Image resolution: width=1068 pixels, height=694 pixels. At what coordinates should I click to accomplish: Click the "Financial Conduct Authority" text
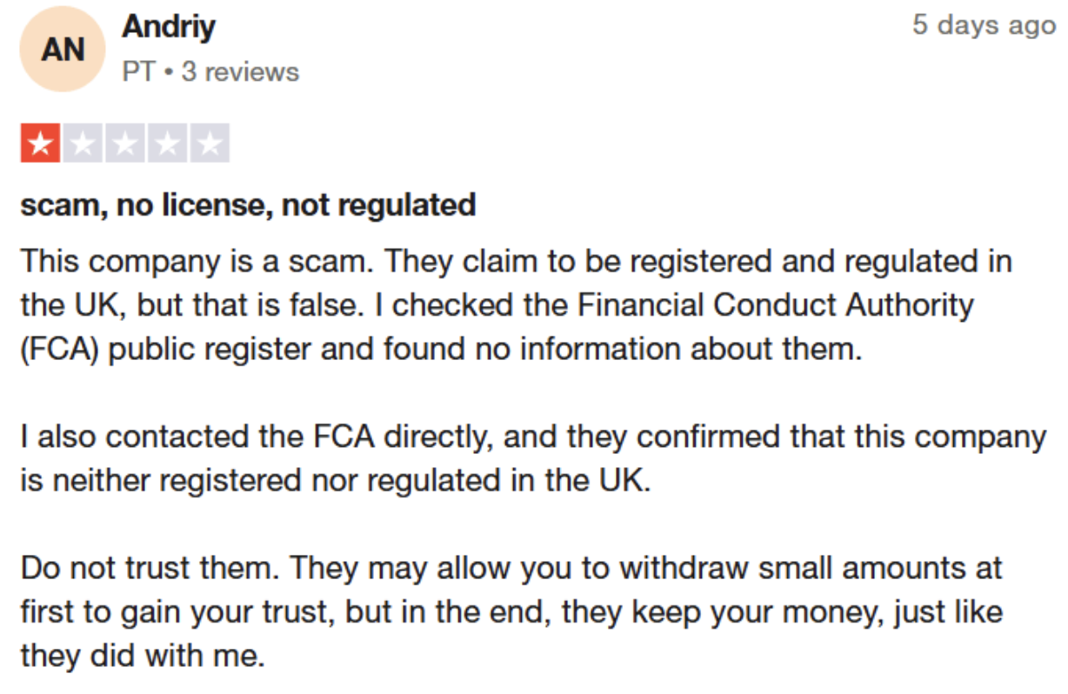777,305
